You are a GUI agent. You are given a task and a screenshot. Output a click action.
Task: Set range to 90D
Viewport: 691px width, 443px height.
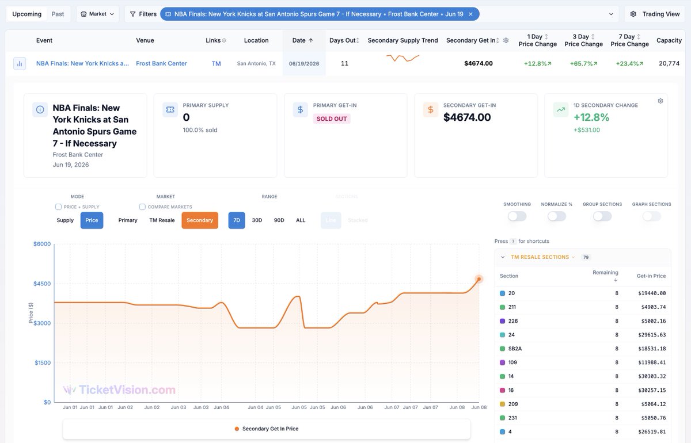279,220
